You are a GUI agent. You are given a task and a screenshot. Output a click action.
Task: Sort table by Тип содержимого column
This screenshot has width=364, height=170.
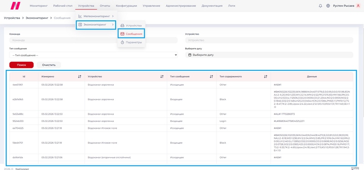click(x=266, y=77)
